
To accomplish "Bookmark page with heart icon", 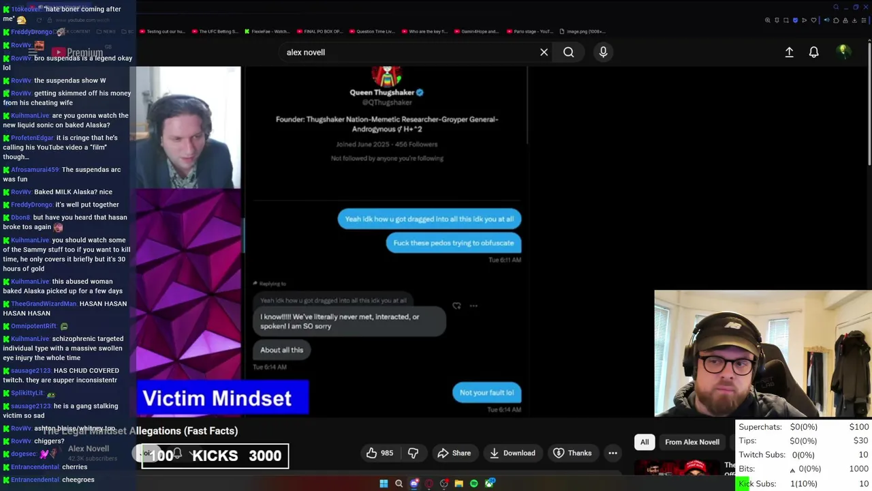I will pyautogui.click(x=813, y=20).
